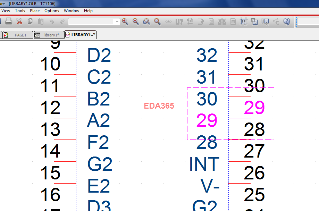Click the Create Netlist icon

pyautogui.click(x=211, y=22)
